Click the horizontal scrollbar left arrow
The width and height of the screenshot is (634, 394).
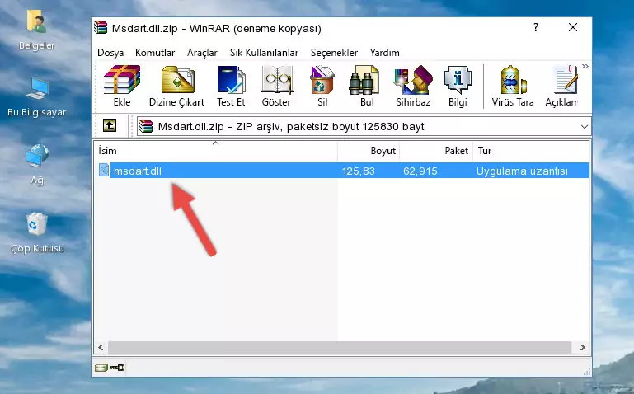pyautogui.click(x=101, y=347)
